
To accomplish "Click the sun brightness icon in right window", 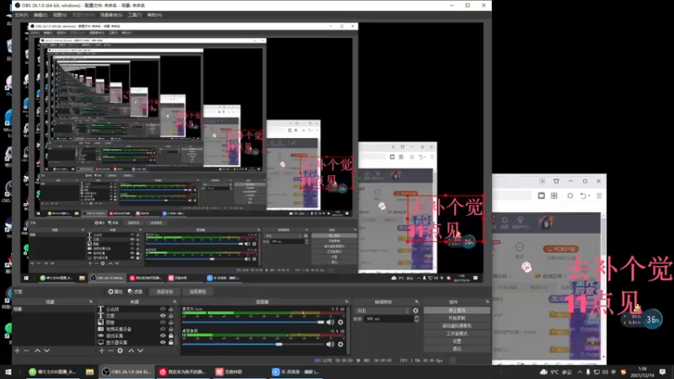I will 570,196.
